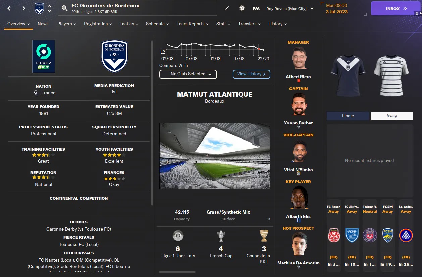Click the search magnifier icon

click(64, 8)
